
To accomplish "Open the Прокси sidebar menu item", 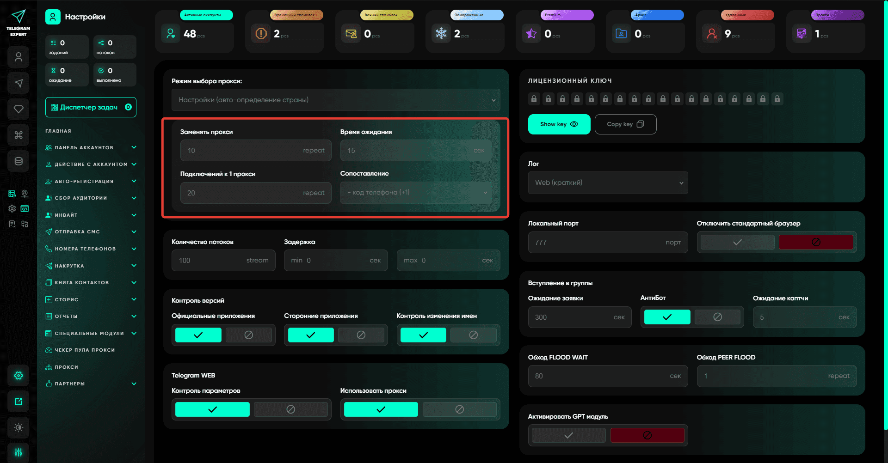I will point(67,367).
